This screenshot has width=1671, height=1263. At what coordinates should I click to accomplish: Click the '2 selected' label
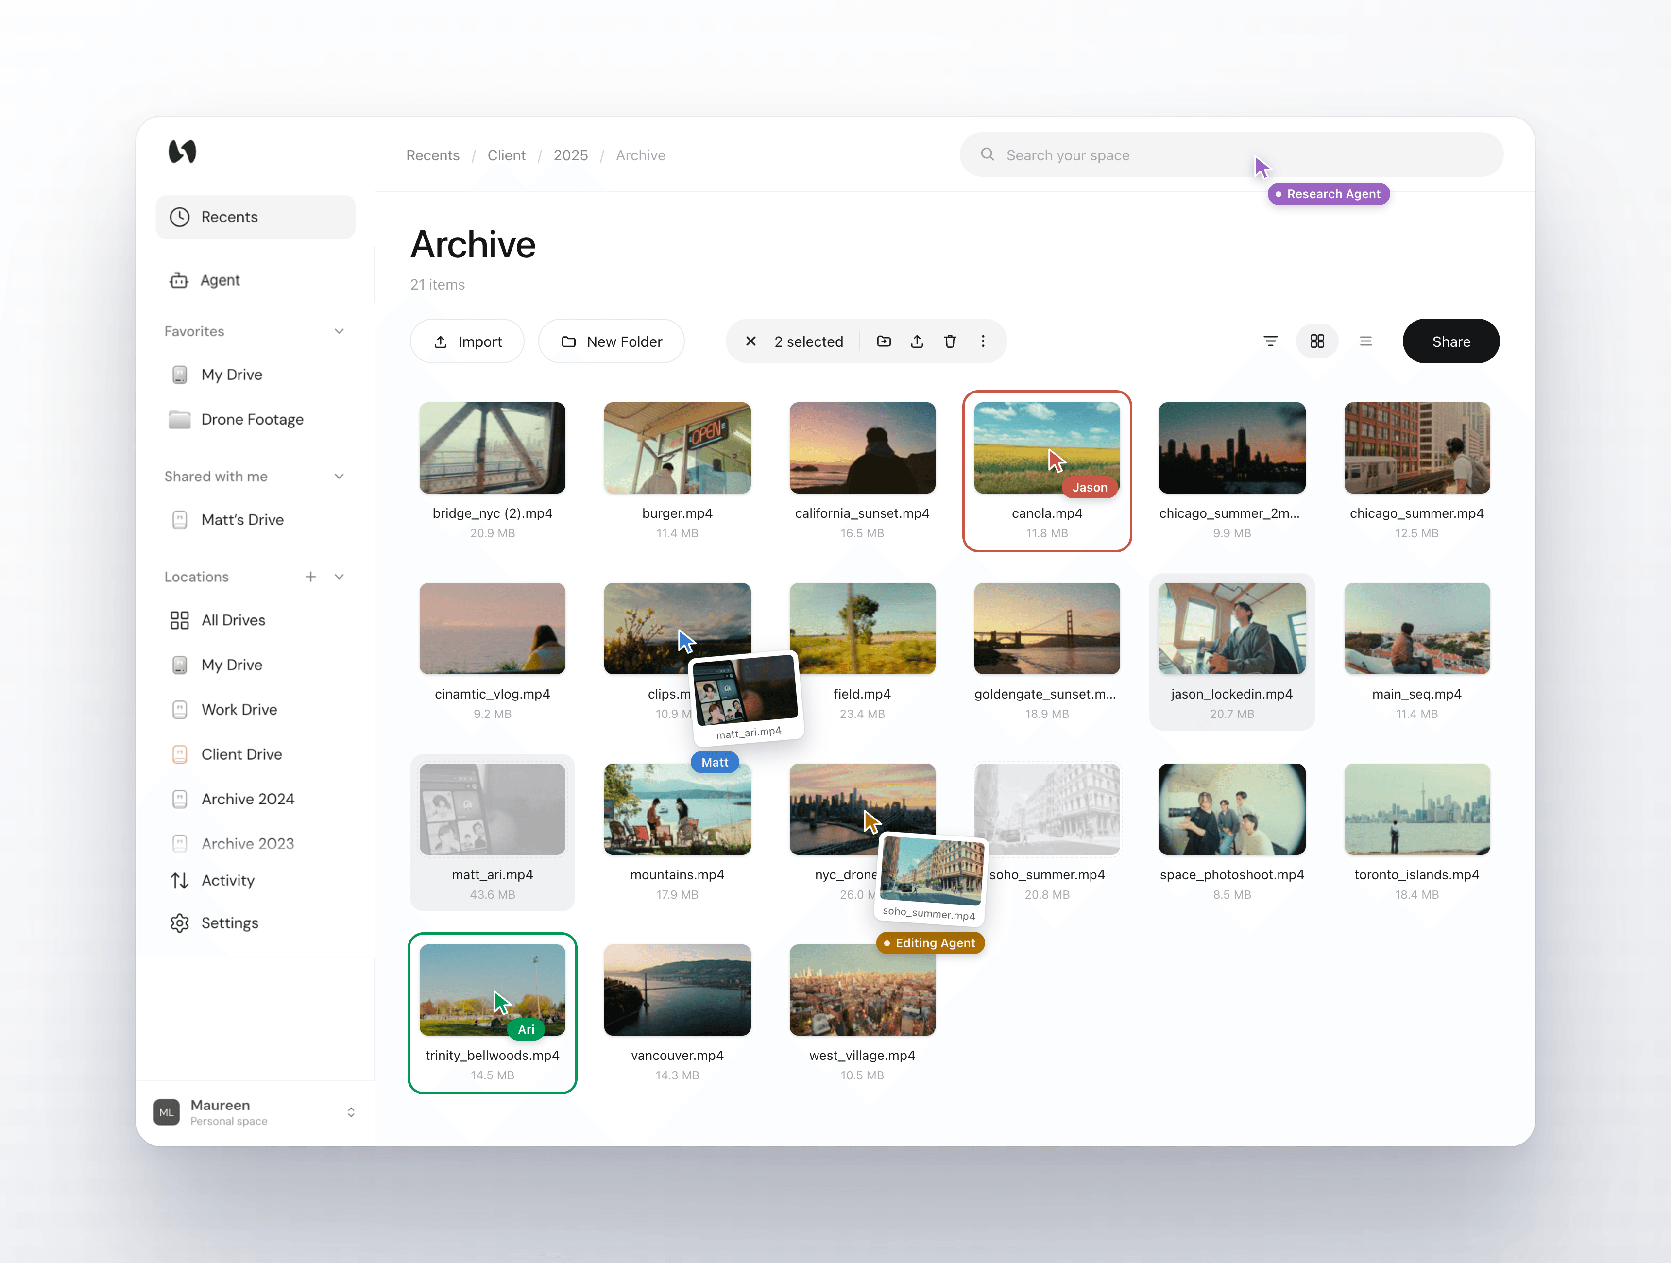coord(808,341)
